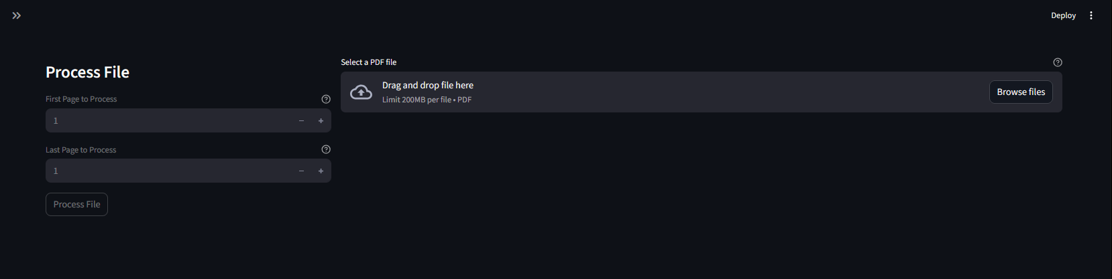1112x279 pixels.
Task: Open the three-dot main menu
Action: [1091, 15]
